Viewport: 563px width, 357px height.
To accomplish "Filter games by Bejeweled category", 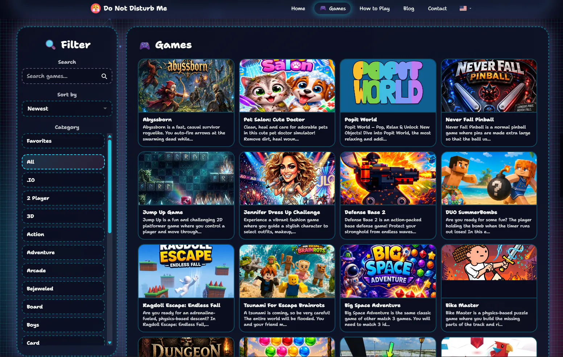I will click(x=63, y=289).
